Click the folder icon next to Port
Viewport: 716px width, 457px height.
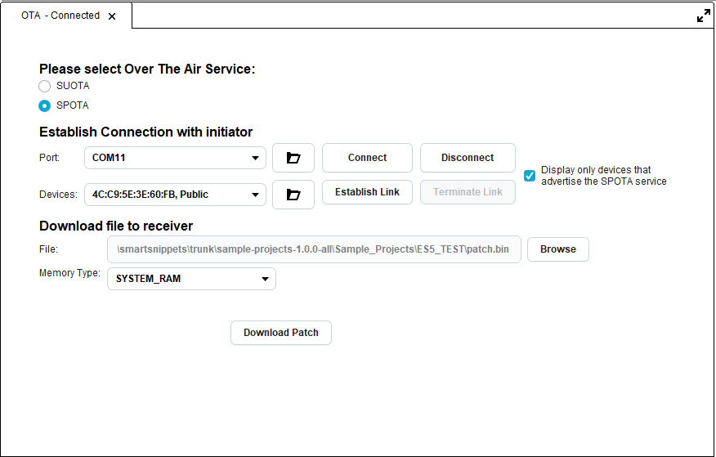point(293,158)
